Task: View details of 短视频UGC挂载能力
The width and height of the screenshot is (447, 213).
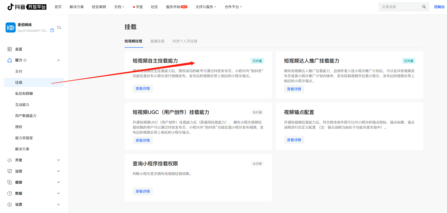Action: tap(143, 140)
